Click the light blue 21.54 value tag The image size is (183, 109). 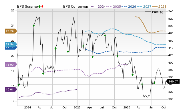point(11,44)
